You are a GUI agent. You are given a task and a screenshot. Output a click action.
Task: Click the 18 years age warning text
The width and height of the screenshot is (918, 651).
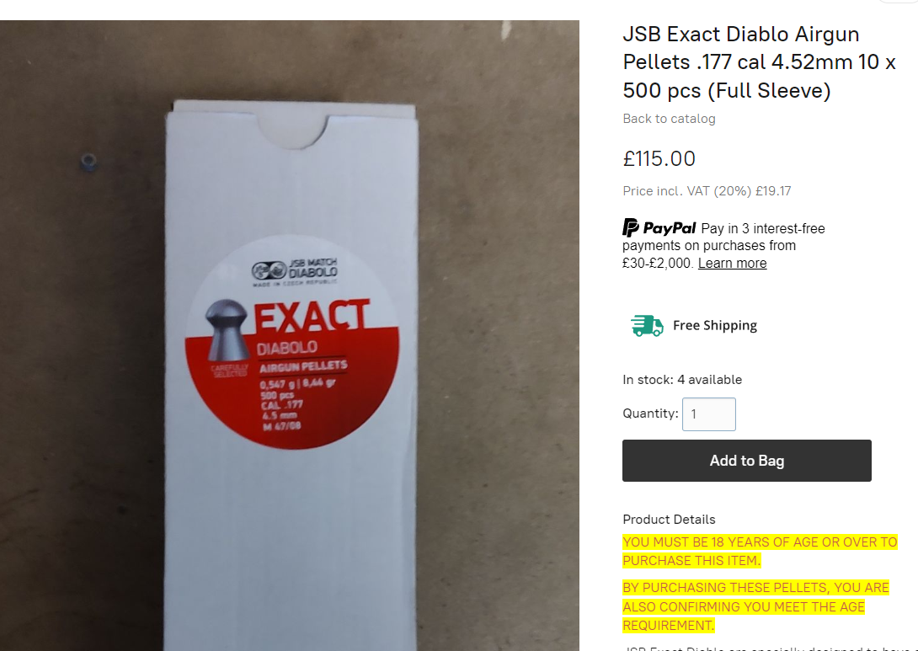coord(760,552)
